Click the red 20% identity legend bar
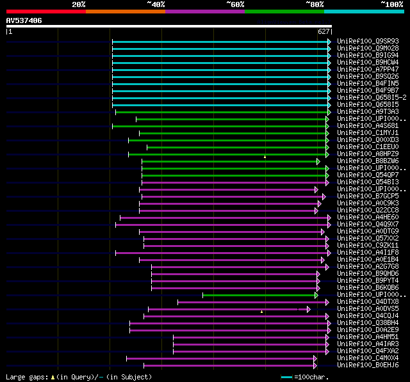This screenshot has width=410, height=382. [46, 12]
